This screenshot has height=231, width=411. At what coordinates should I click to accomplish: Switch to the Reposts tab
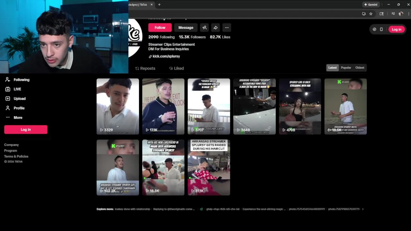145,68
